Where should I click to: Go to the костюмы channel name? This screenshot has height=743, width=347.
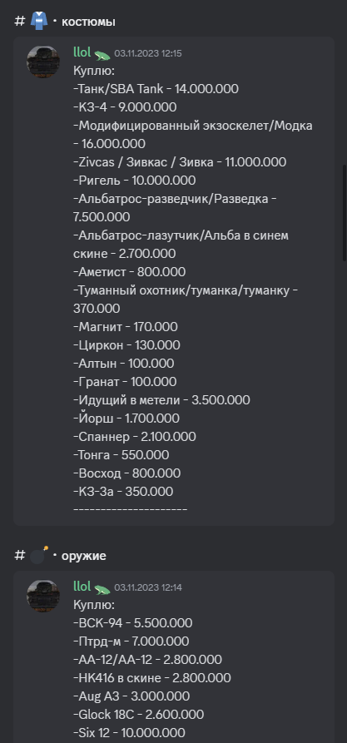point(88,22)
